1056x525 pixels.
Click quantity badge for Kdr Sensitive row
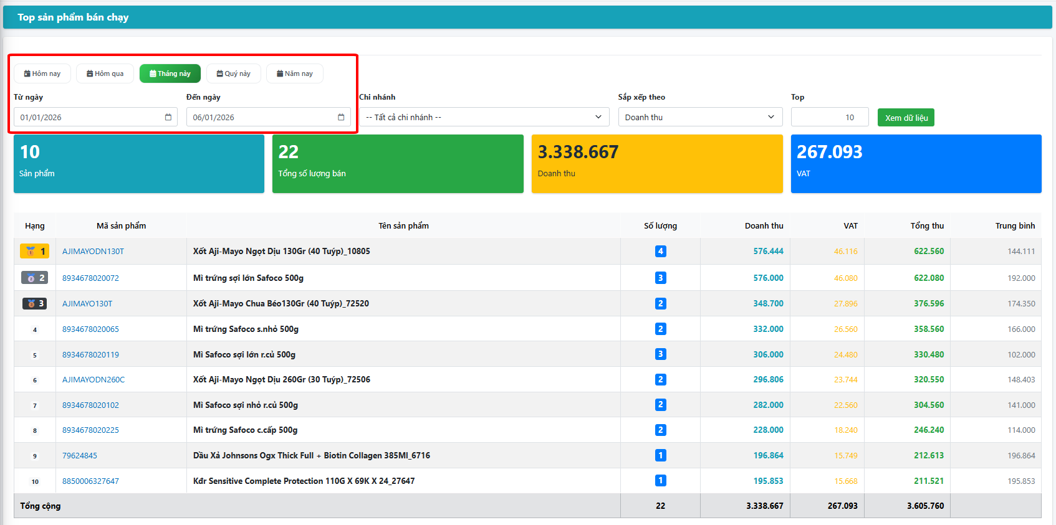tap(660, 481)
